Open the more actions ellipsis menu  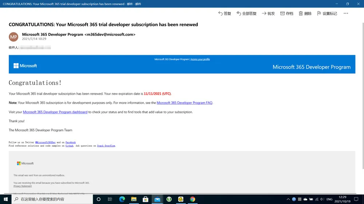point(346,13)
